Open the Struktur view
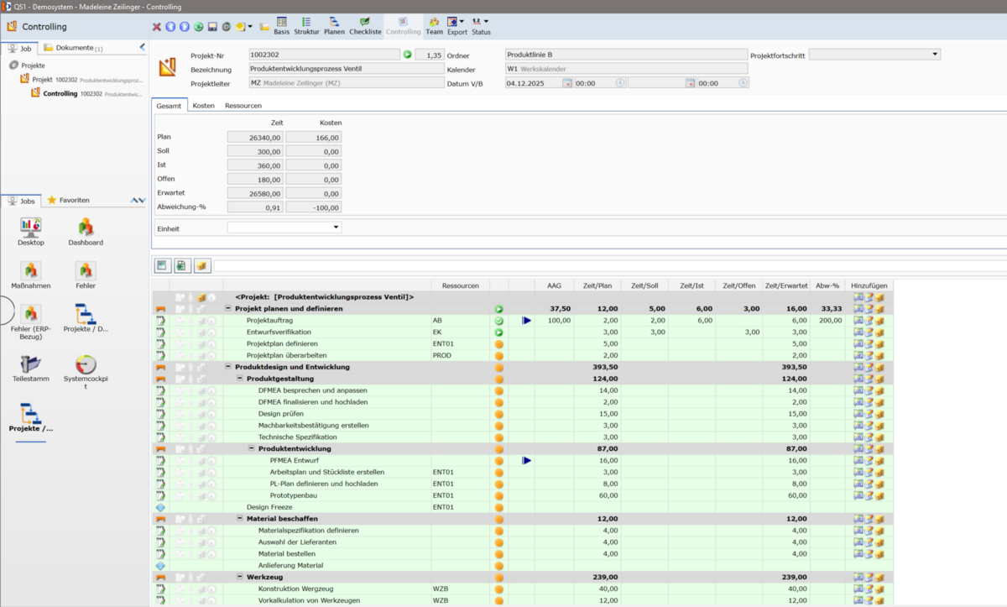 click(306, 25)
